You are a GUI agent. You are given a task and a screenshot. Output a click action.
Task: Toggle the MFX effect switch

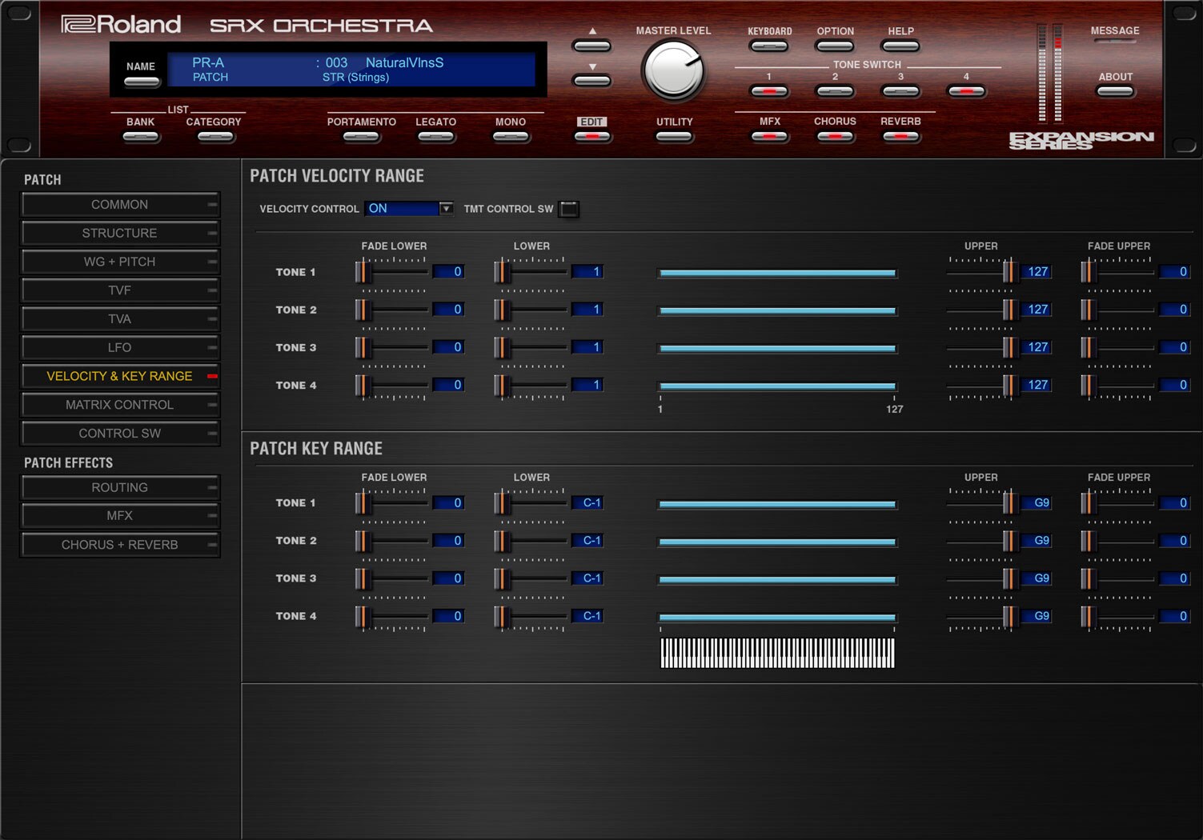pyautogui.click(x=769, y=137)
